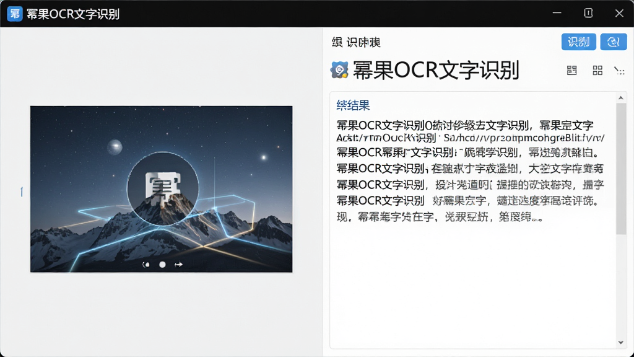The height and width of the screenshot is (357, 634).
Task: Click the 幂果OCR app logo in title bar
Action: (15, 14)
